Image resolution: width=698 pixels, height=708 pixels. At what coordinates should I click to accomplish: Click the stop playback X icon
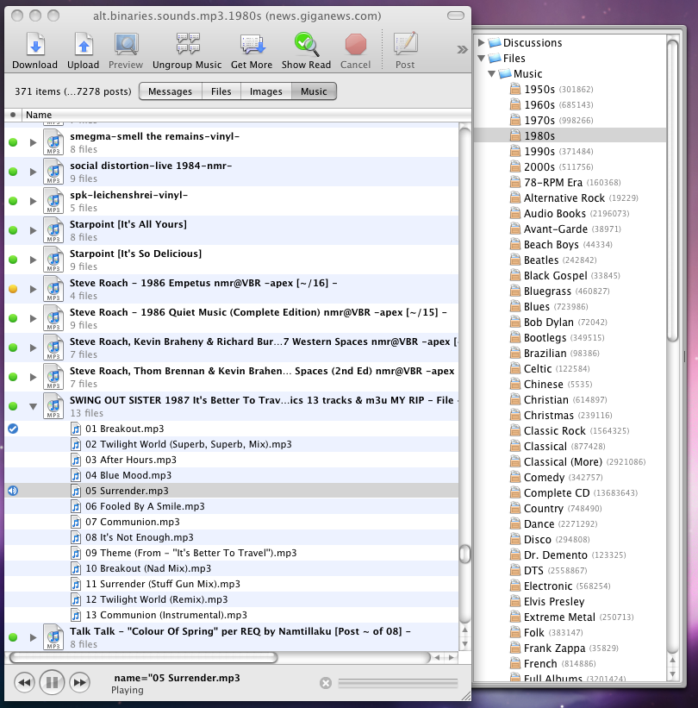(x=326, y=683)
